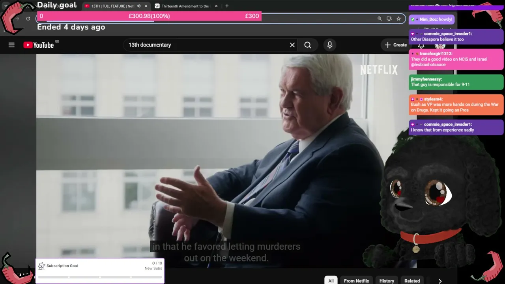Show more filter chips with right arrow

[440, 281]
